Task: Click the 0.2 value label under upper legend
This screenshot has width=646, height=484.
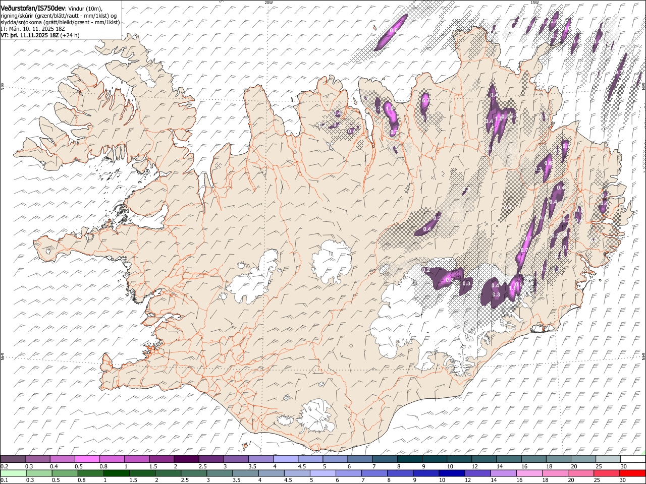Action: point(4,466)
